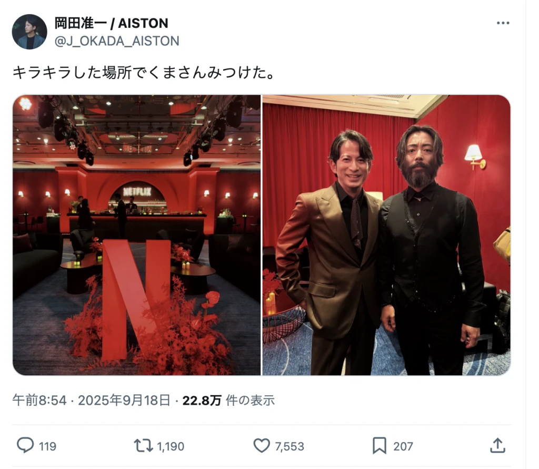View the 22.8万 件の表示 view count
Viewport: 539px width, 469px height.
point(228,400)
